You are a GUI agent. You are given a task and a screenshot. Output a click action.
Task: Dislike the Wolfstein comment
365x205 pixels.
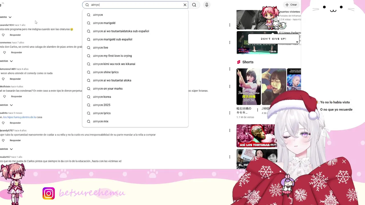tap(4, 97)
